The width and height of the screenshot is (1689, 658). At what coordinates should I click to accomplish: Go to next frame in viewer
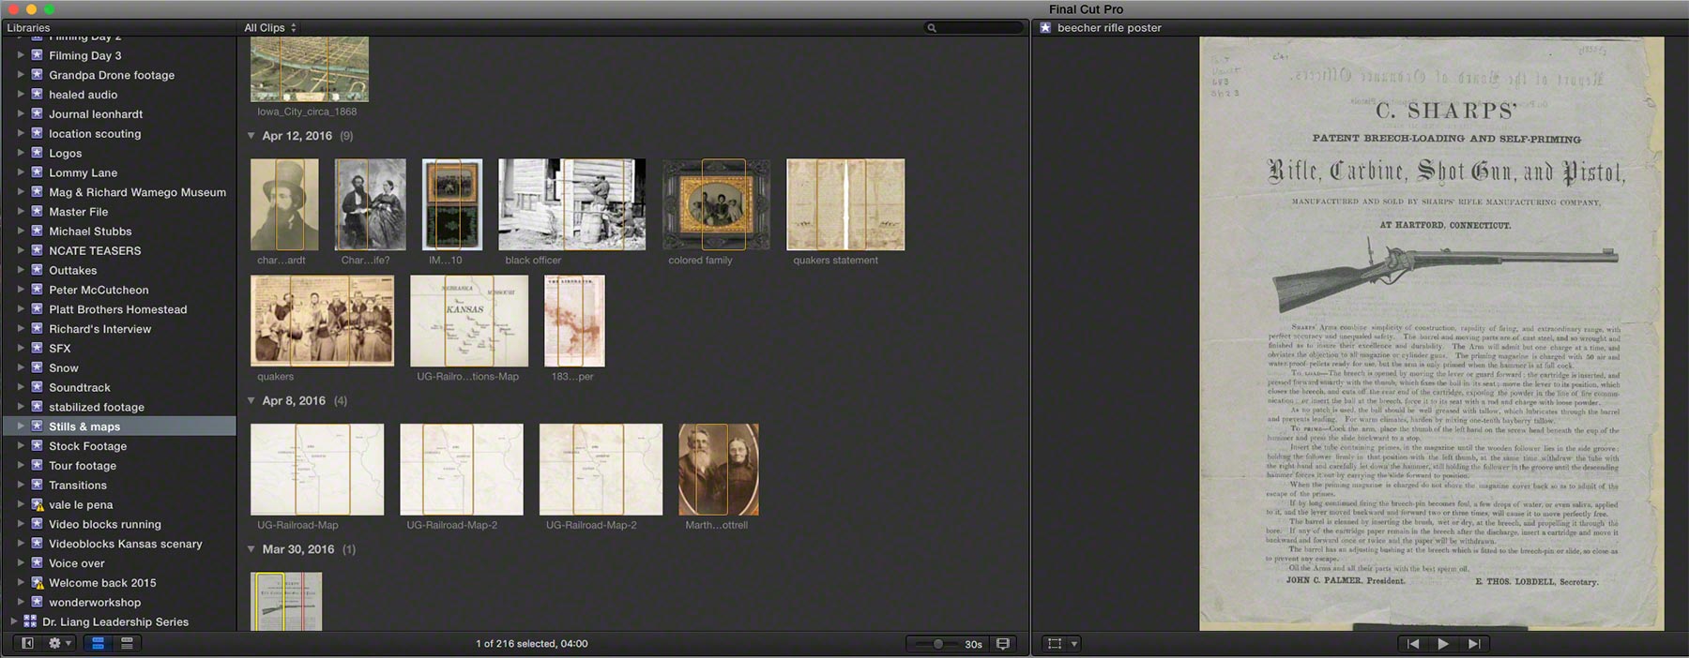coord(1474,644)
